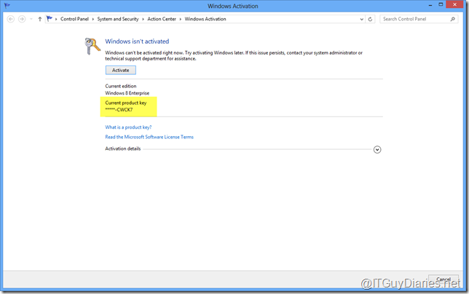Click the flag icon in address bar
This screenshot has height=294, width=469.
50,19
